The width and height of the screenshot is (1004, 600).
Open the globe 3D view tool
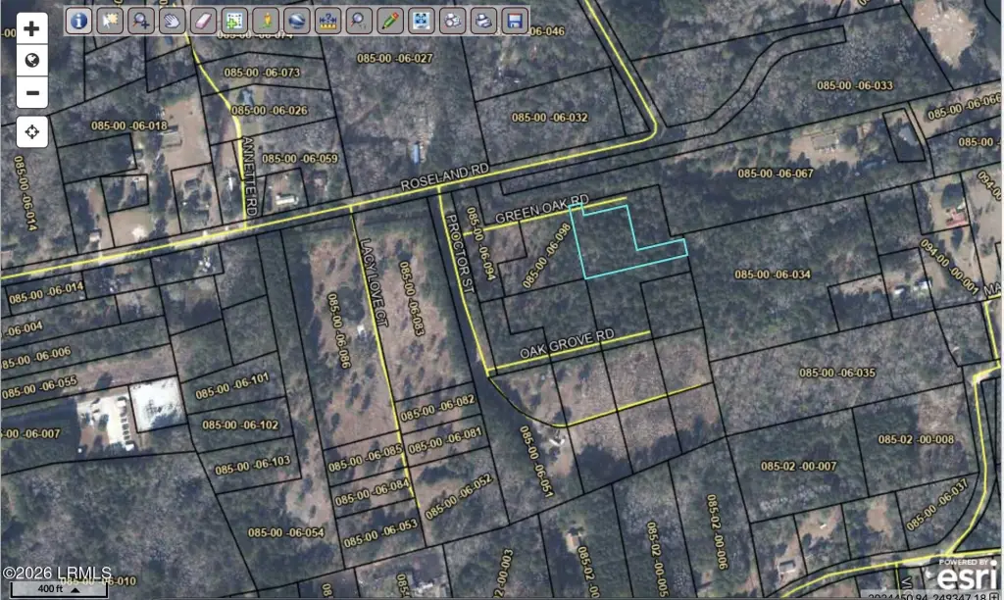295,20
